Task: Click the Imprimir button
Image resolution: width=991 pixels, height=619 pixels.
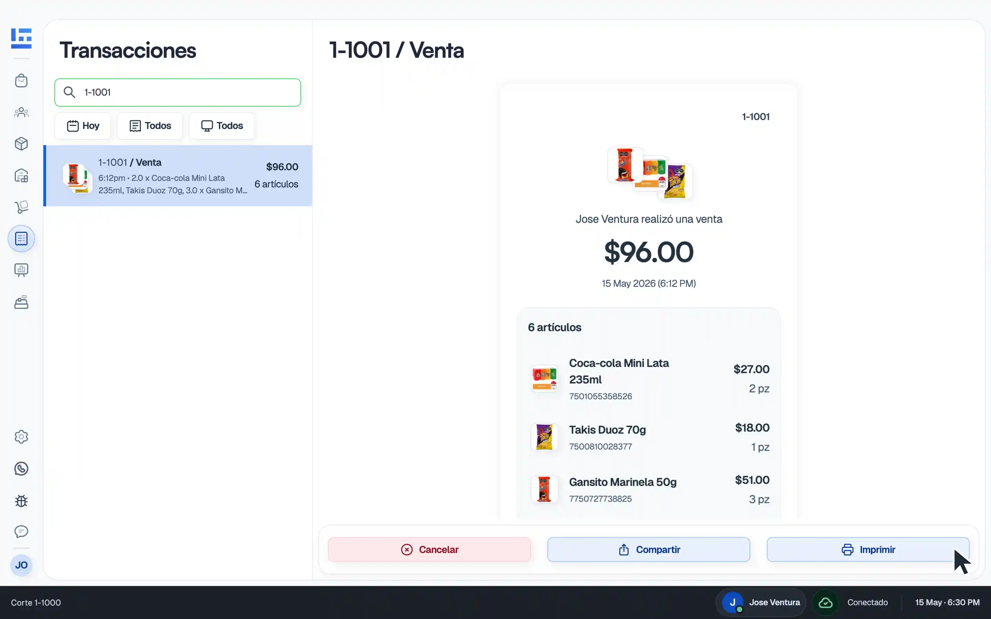Action: [x=868, y=550]
